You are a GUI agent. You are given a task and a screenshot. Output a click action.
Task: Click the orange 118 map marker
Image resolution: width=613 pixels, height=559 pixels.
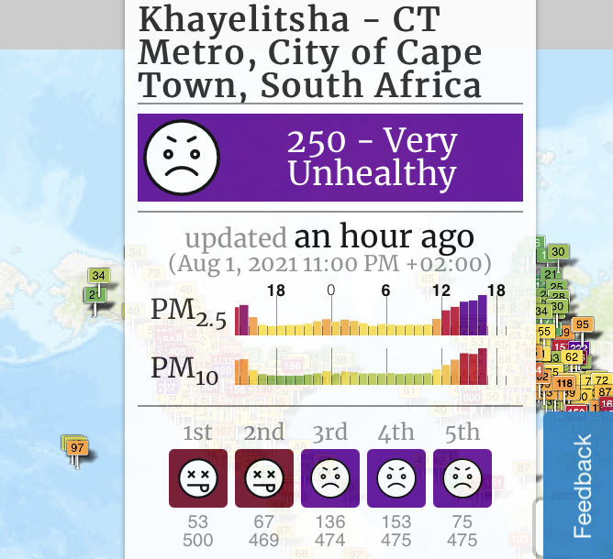(564, 383)
